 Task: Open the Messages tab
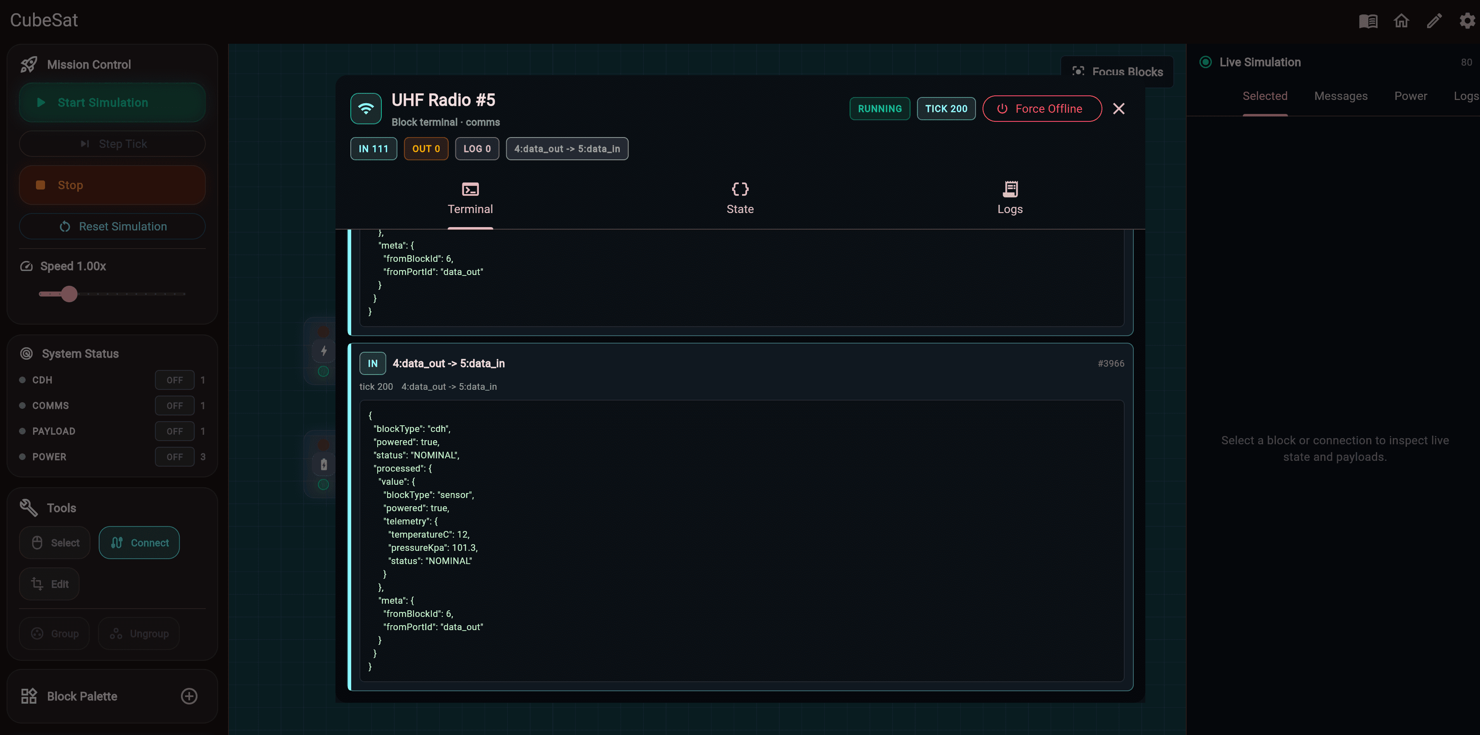(1341, 96)
